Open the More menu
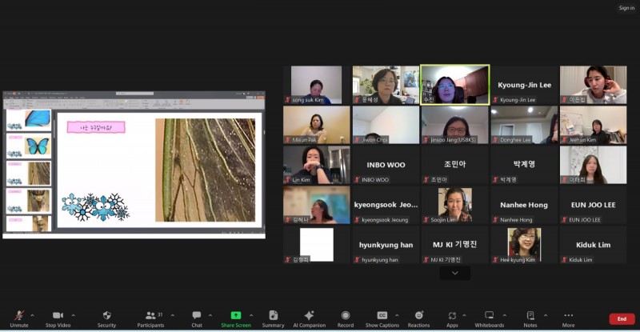 [568, 318]
